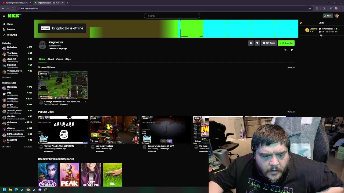Open options menu for Sundays are for WOW video
This screenshot has height=193, width=344.
pos(85,102)
